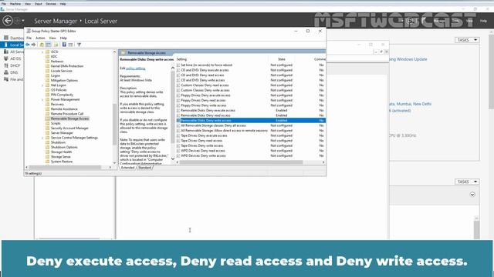The width and height of the screenshot is (494, 277).
Task: Open View menu in GPO Editor
Action: [x=52, y=38]
